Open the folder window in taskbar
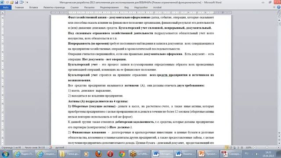This screenshot has height=158, width=281. click(x=69, y=154)
